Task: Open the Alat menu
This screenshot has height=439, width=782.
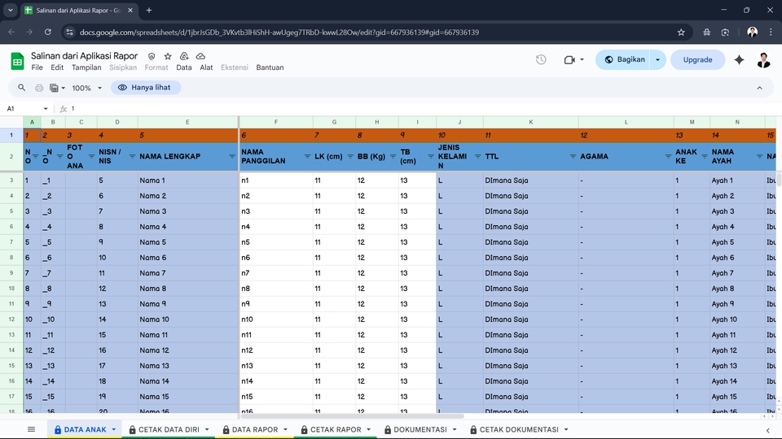Action: (x=206, y=67)
